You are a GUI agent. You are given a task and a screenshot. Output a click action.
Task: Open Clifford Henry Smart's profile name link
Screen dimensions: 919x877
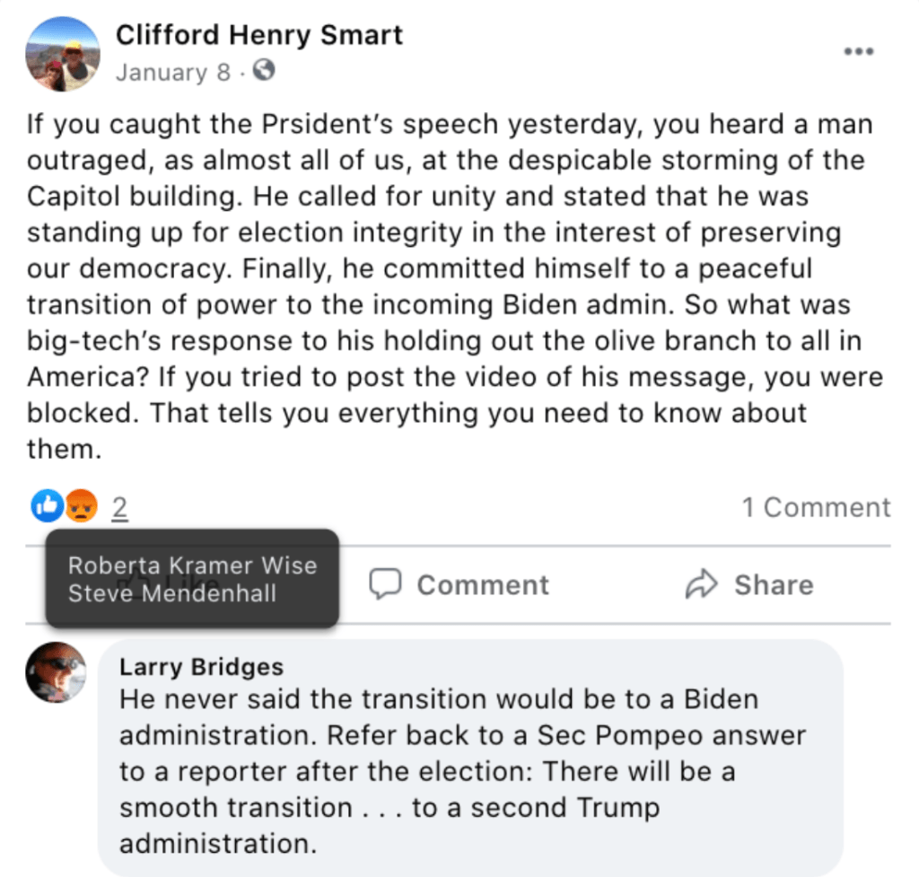(x=259, y=35)
